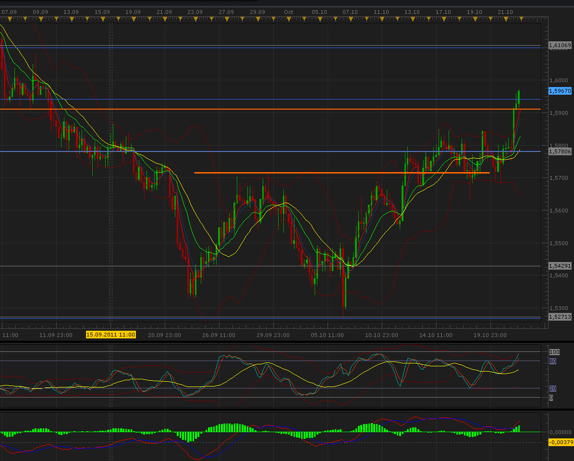Click the 05.10 date on top axis
This screenshot has width=574, height=461.
click(319, 12)
